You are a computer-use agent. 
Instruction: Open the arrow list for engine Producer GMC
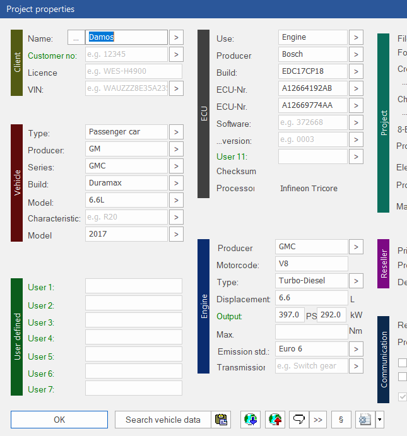pos(356,247)
